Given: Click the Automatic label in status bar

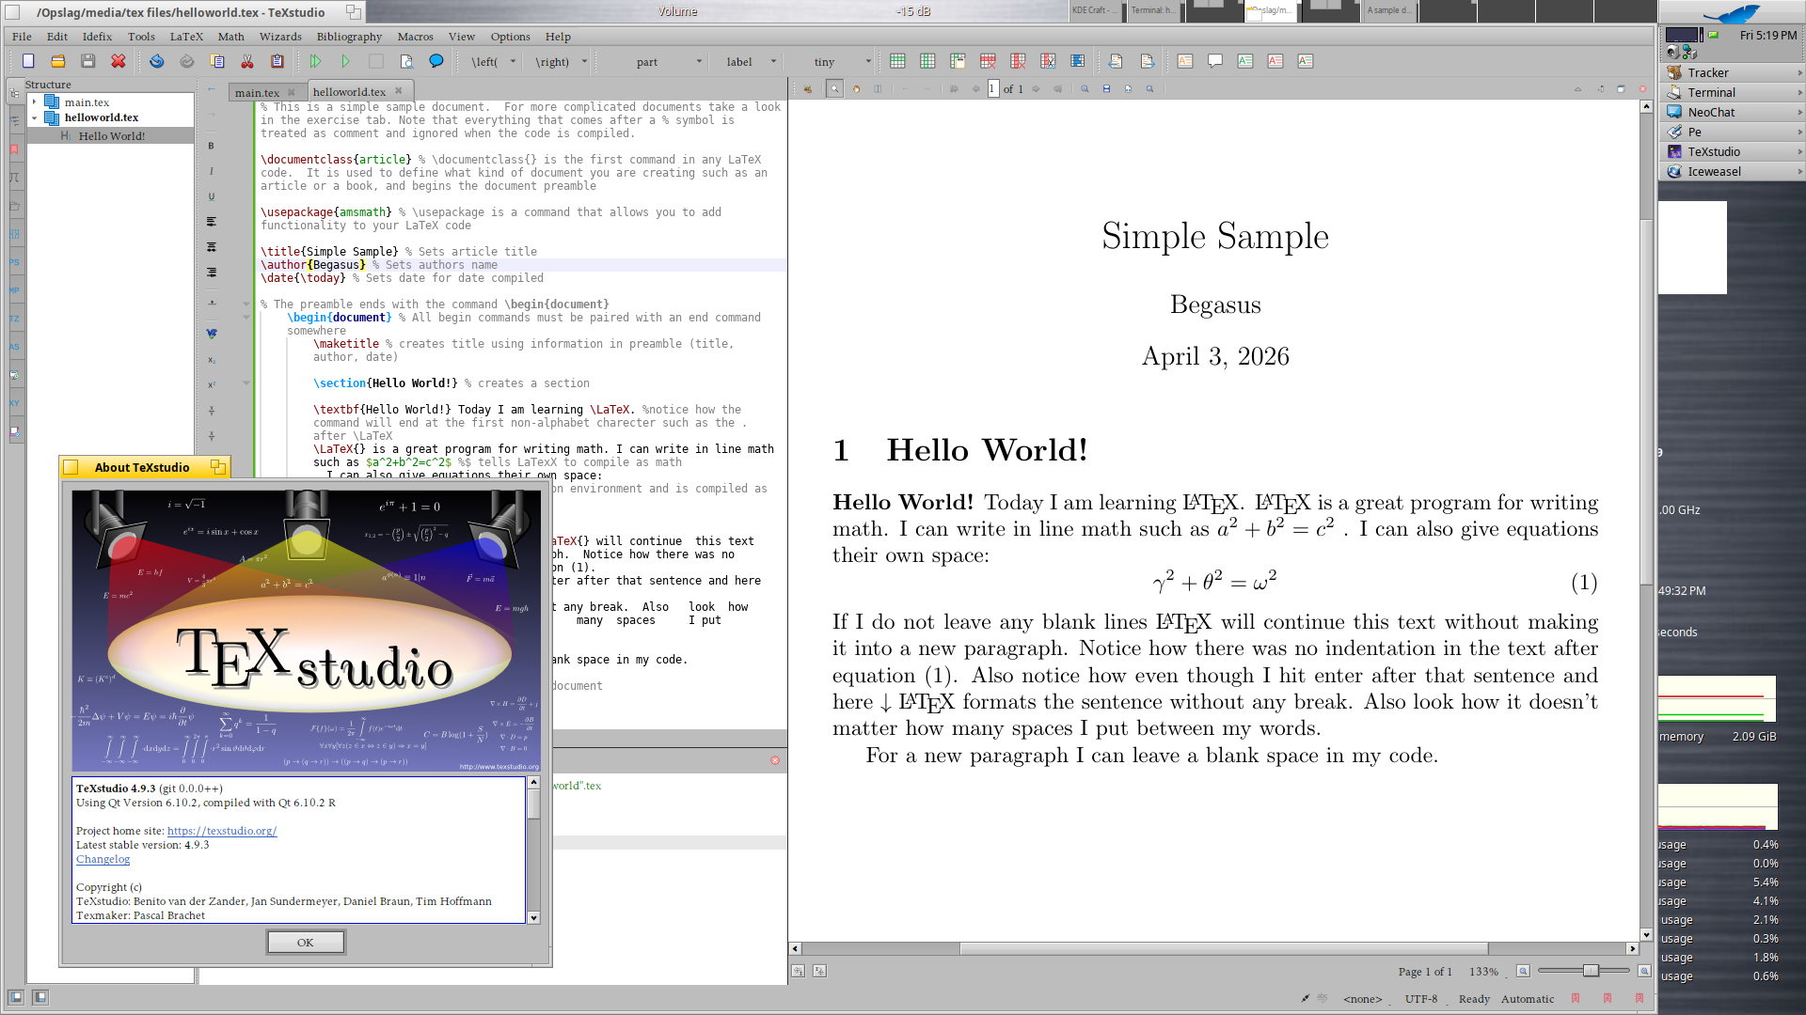Looking at the screenshot, I should 1528,999.
